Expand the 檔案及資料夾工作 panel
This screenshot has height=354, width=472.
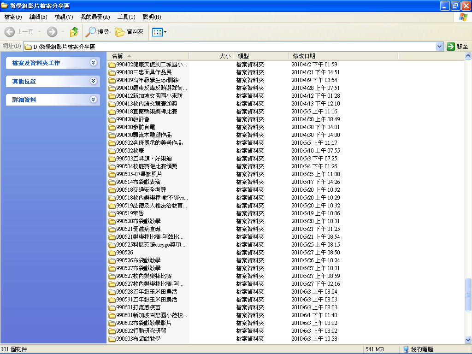(x=94, y=63)
